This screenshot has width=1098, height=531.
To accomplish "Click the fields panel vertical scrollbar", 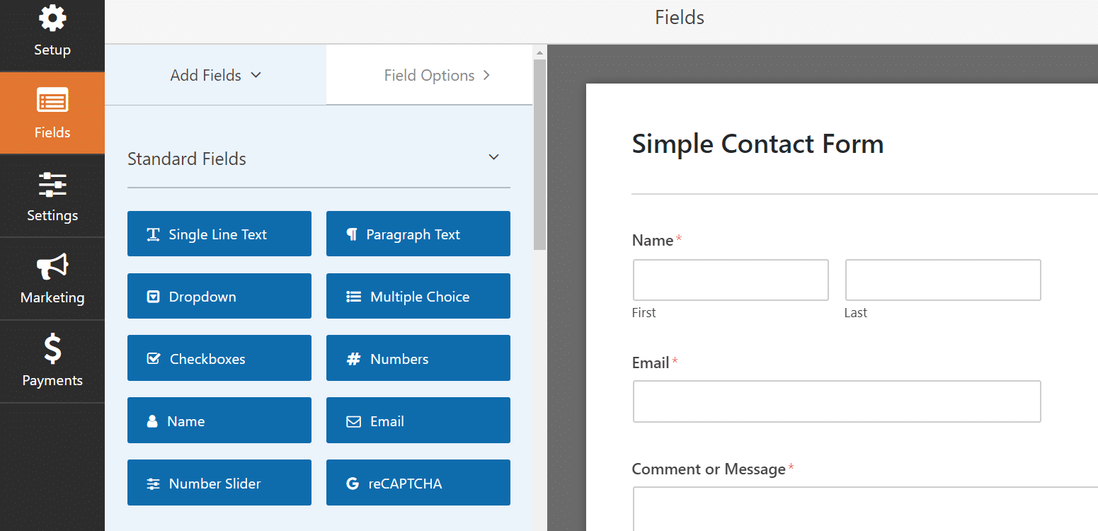I will pyautogui.click(x=539, y=154).
